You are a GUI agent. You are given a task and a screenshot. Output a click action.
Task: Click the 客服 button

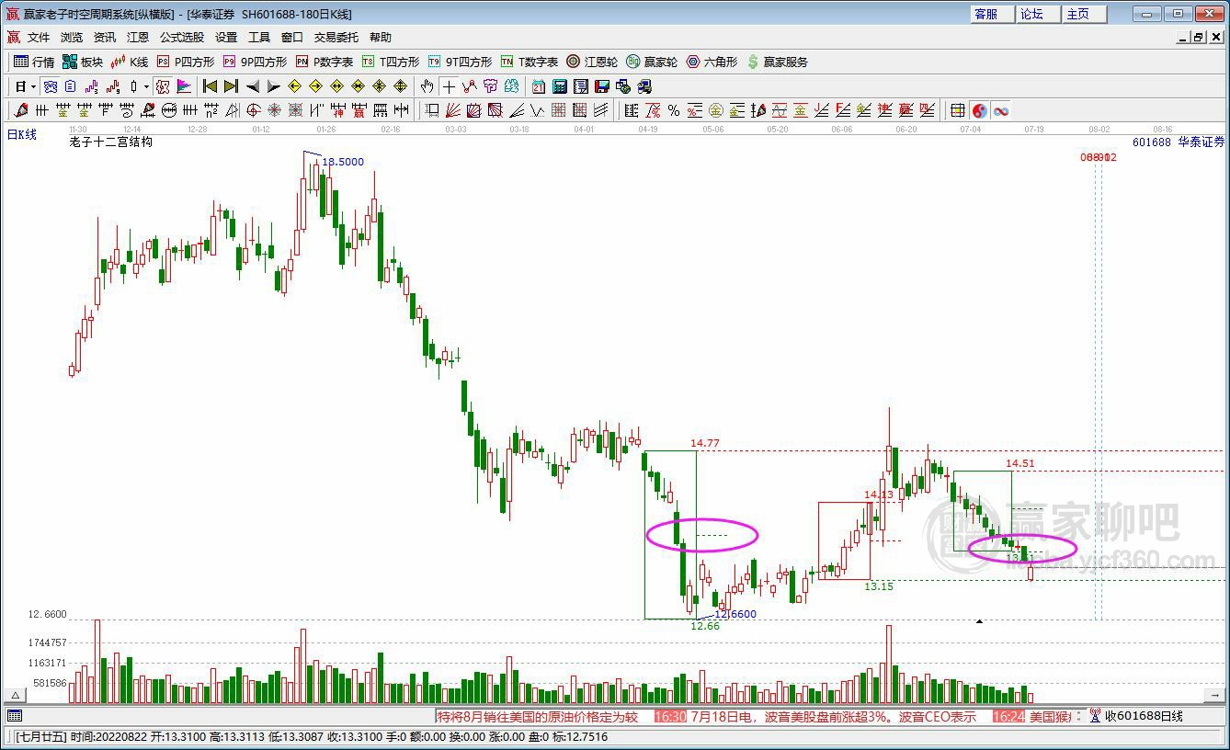(x=993, y=14)
